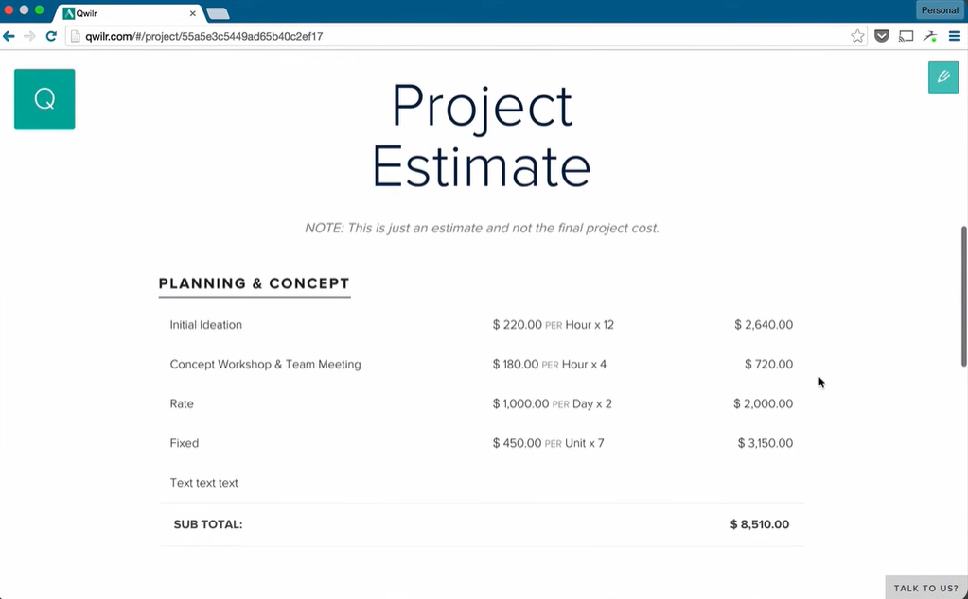
Task: Click the extension icon with green dot
Action: [929, 35]
